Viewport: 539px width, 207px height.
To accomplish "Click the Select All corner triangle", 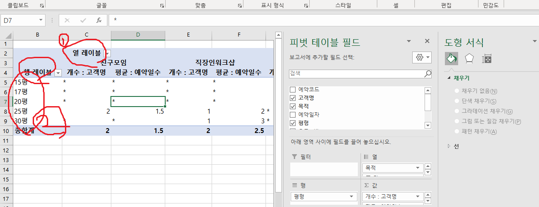I will 7,35.
